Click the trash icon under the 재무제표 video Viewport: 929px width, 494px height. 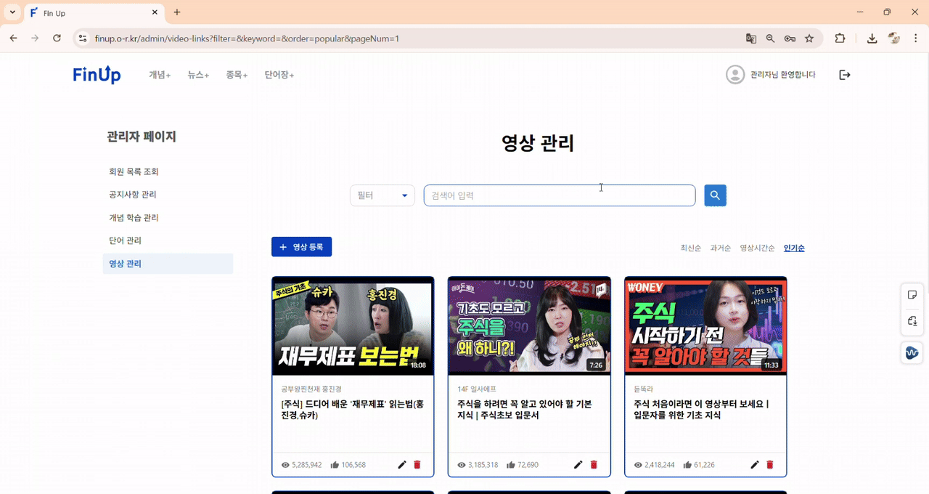coord(417,464)
